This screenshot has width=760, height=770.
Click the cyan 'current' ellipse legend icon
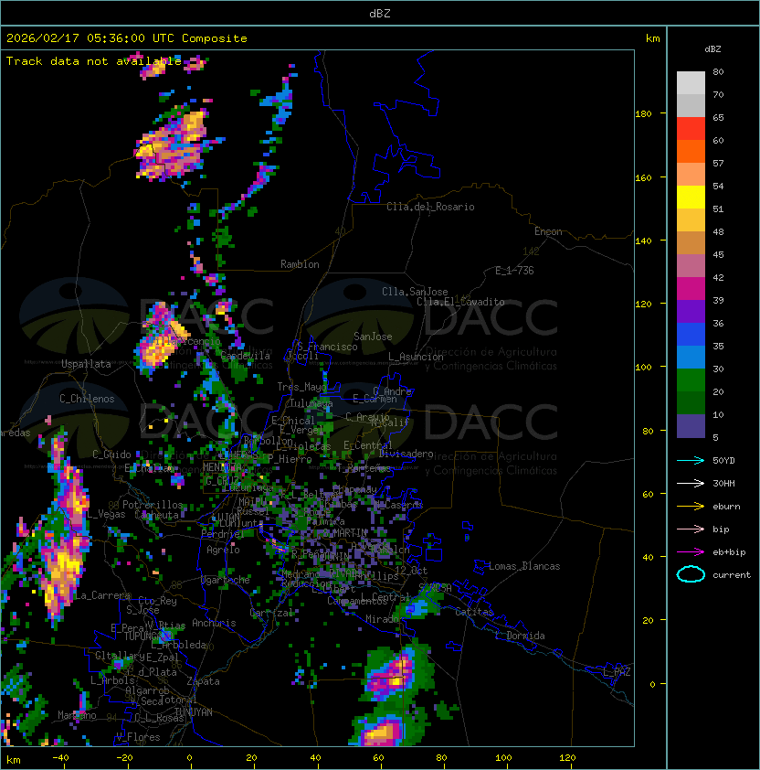click(691, 574)
